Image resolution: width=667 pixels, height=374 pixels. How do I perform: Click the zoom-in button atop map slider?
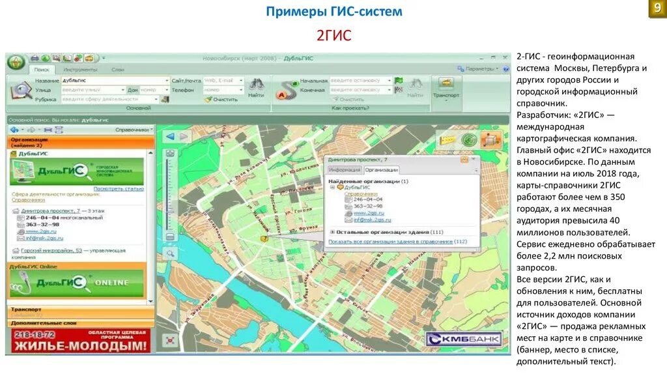click(170, 153)
